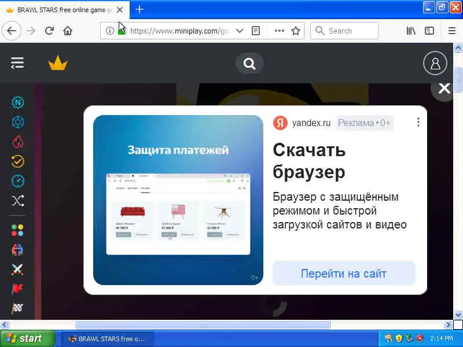Click the yellow checkmark clock sidebar icon
The width and height of the screenshot is (463, 347).
[x=18, y=161]
